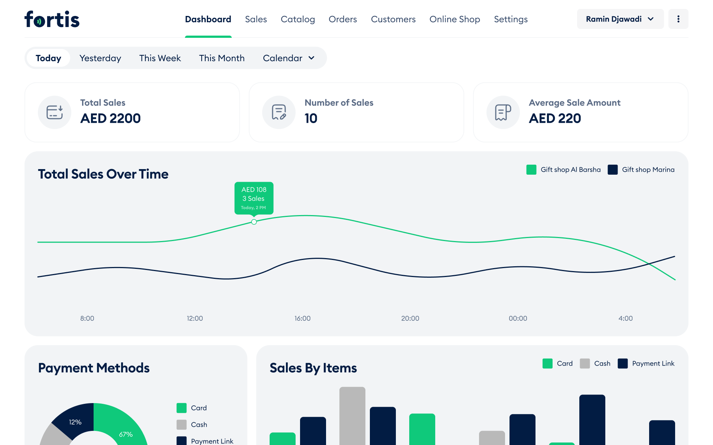Click the Number of Sales value 10

coord(311,118)
